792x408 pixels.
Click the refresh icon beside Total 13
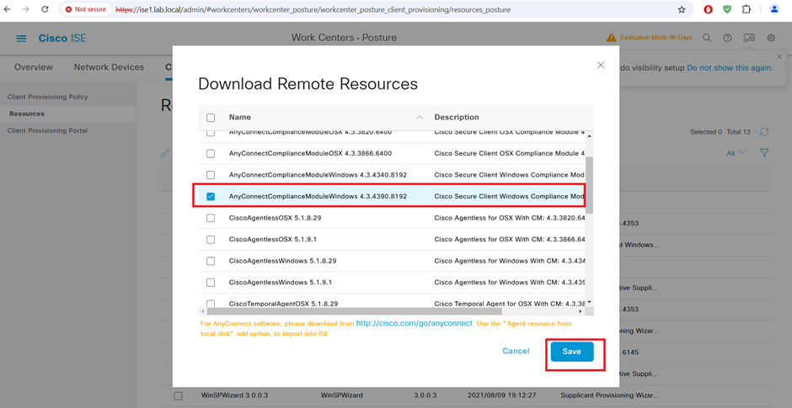point(764,132)
